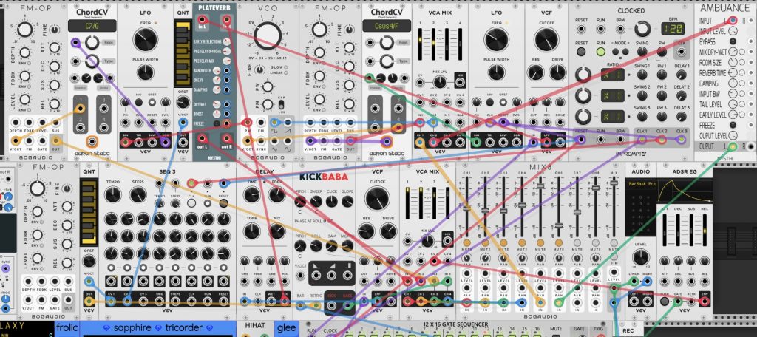
Task: Open the Audio module MacBook Pro device selector
Action: (641, 183)
